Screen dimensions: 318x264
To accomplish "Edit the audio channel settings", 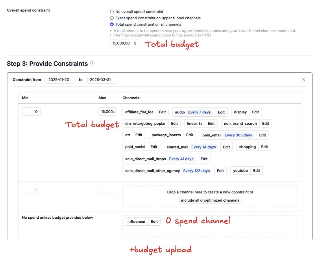I will tap(221, 112).
